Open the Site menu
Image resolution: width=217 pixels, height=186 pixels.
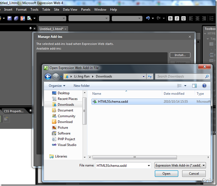click(x=56, y=10)
